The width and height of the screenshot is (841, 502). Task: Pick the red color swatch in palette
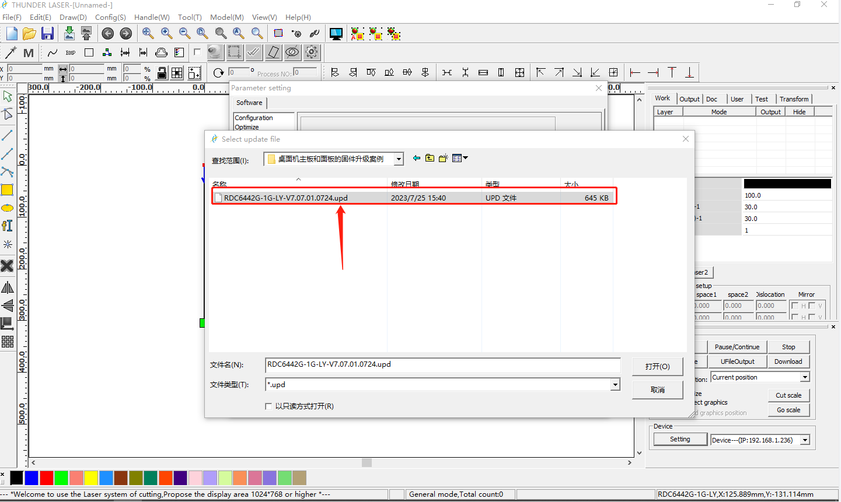(x=47, y=478)
